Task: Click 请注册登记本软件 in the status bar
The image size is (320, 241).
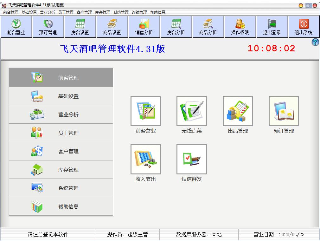Action: [48, 234]
